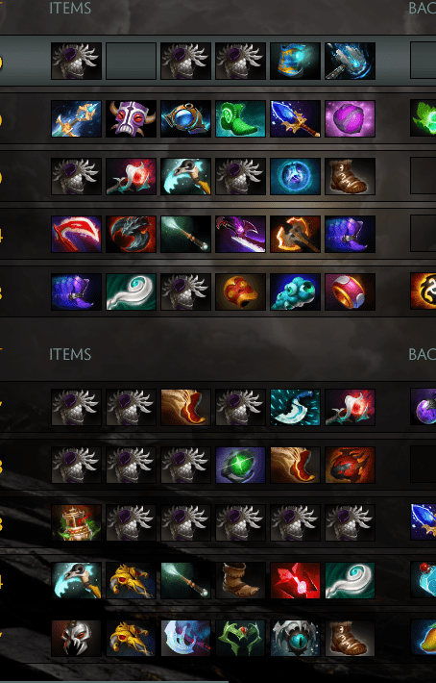The height and width of the screenshot is (683, 436).
Task: Click the silver mask with red eyes
Action: click(x=76, y=638)
